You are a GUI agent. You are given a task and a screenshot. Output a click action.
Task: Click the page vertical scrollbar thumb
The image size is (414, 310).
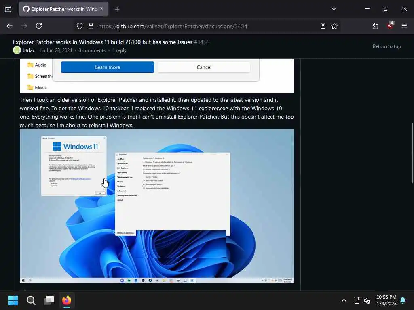coord(412,153)
